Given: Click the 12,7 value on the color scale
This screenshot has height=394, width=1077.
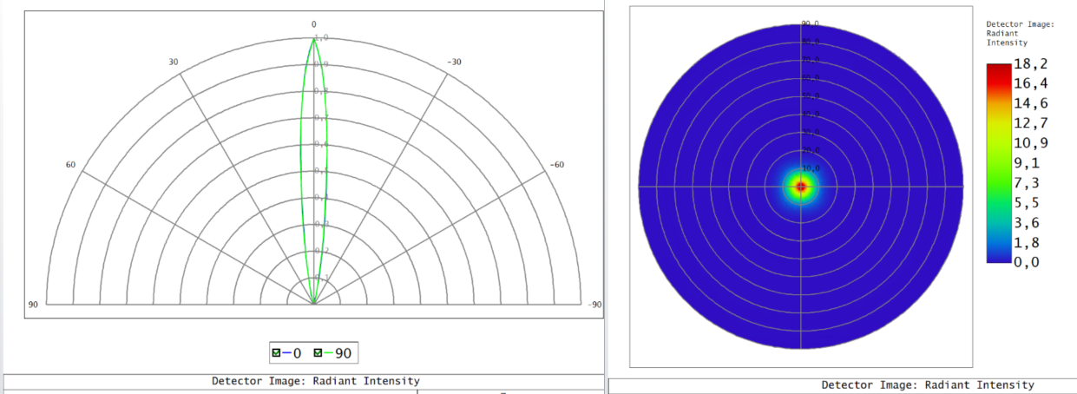Looking at the screenshot, I should [1031, 122].
